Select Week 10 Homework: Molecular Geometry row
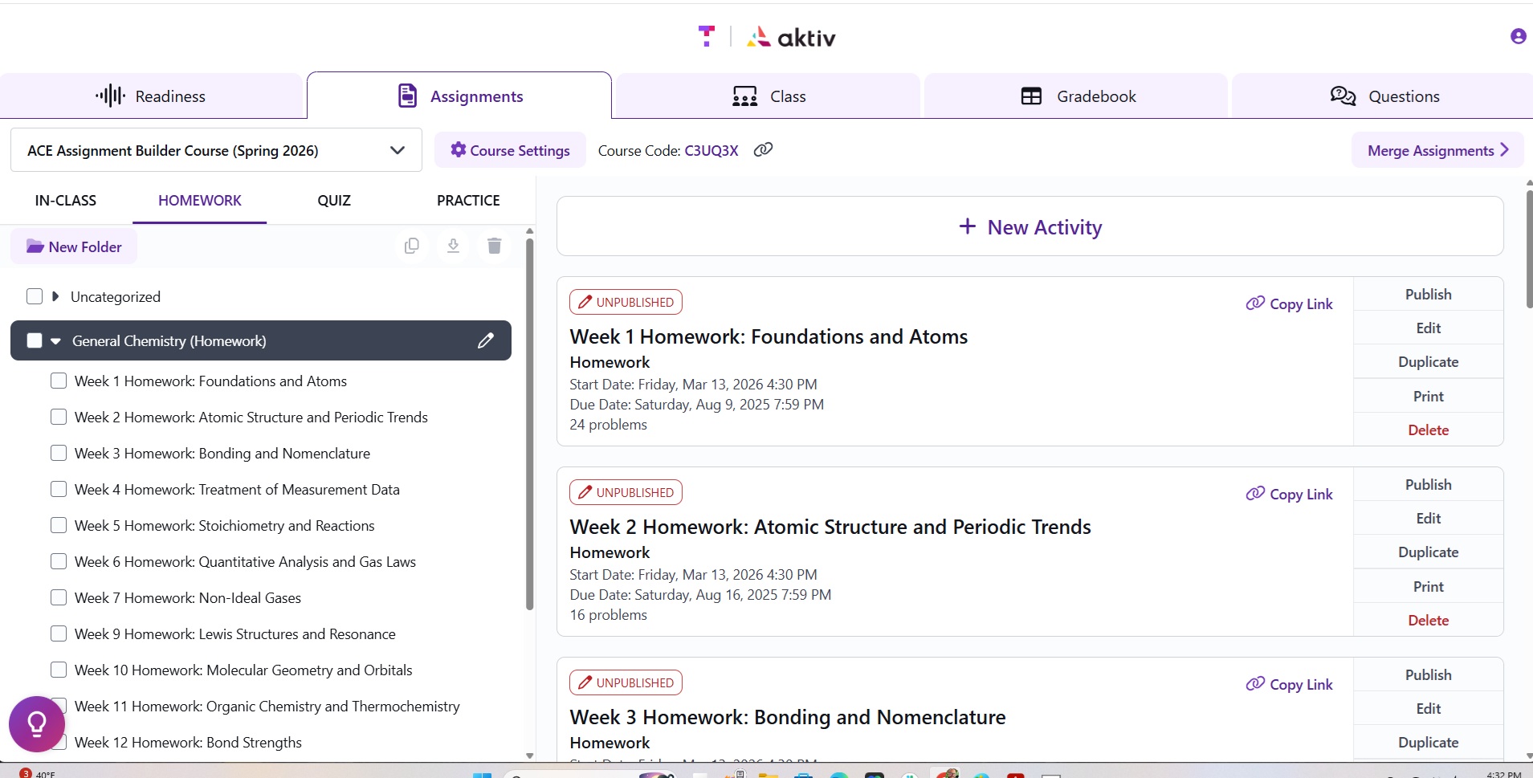Viewport: 1533px width, 778px height. point(243,670)
